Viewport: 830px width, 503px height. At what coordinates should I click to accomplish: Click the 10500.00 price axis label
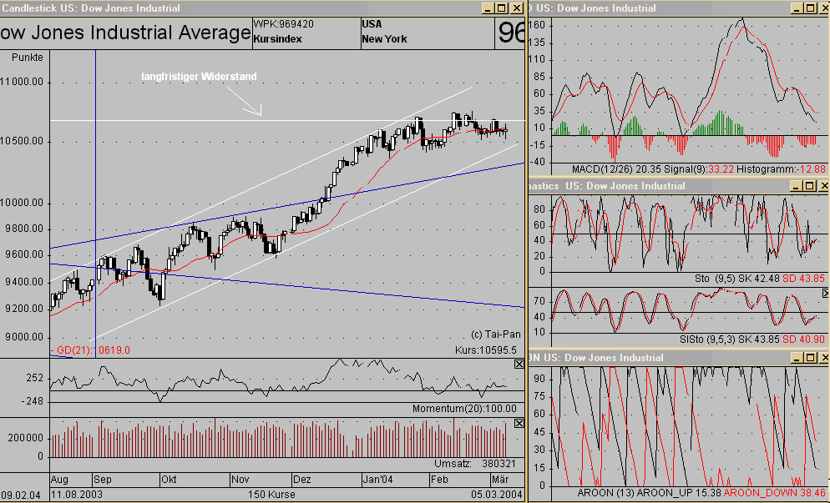22,141
